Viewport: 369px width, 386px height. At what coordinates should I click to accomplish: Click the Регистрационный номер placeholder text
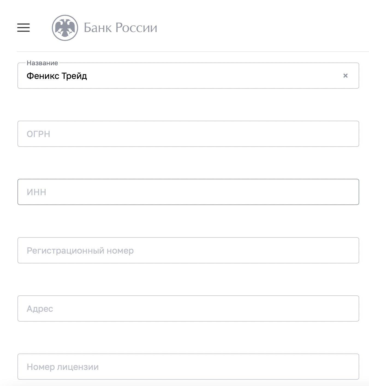(80, 251)
